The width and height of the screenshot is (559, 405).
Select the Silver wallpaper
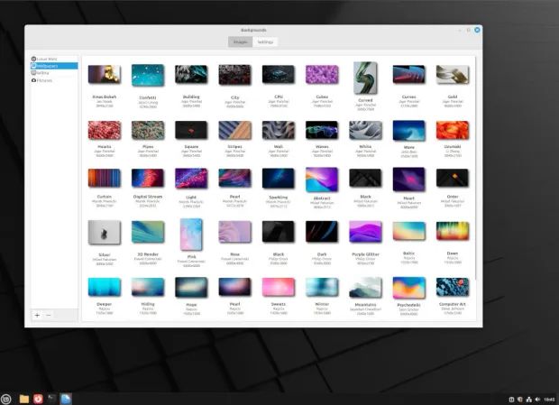[x=105, y=233]
